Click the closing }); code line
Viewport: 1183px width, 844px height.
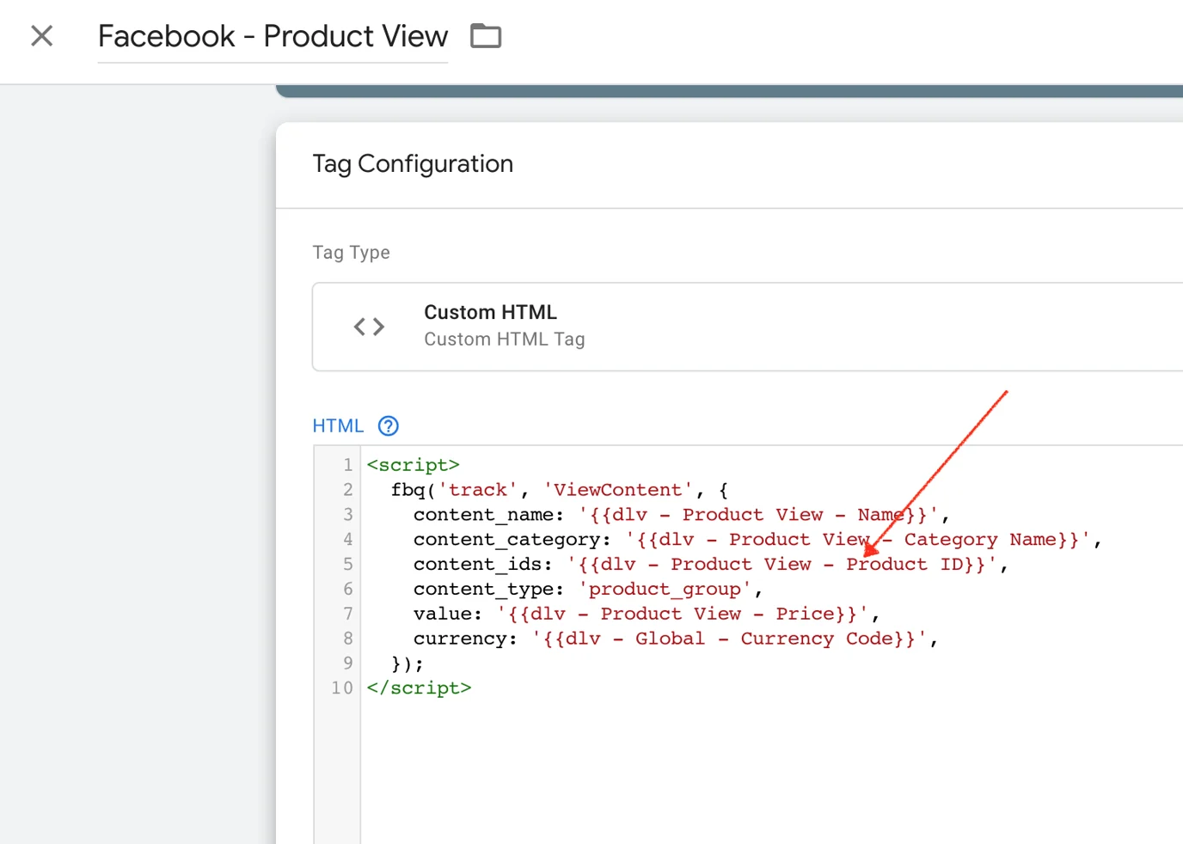click(x=408, y=664)
